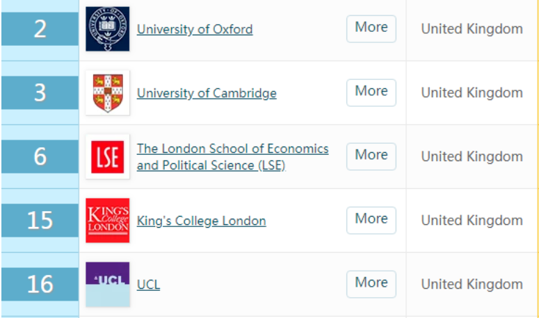Show More info for King's College London

371,220
